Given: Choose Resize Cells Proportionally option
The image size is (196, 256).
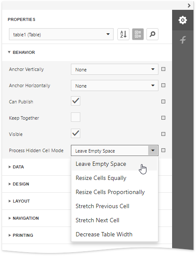Looking at the screenshot, I should click(114, 192).
